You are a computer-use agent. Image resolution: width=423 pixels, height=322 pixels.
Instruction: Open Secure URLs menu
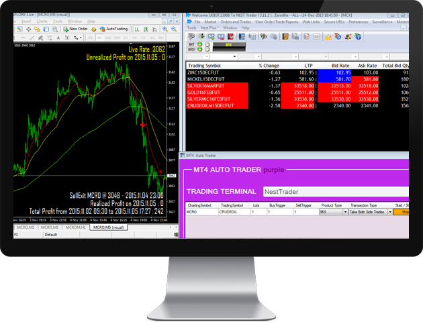click(334, 22)
